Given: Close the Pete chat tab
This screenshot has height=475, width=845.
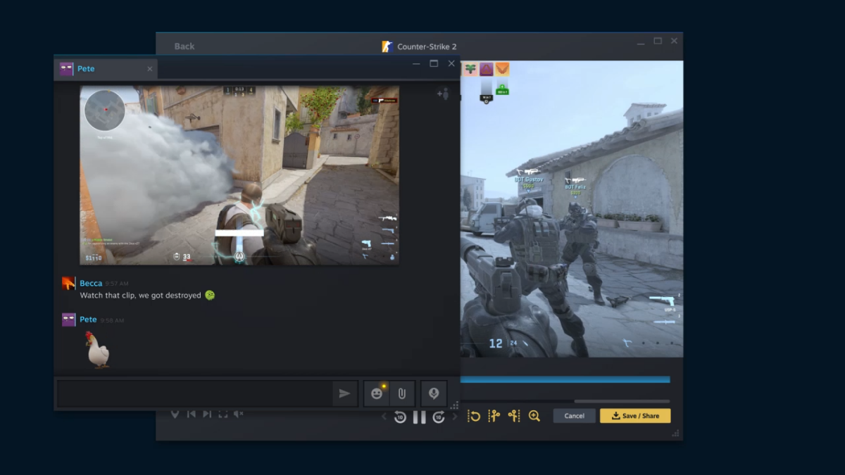Looking at the screenshot, I should tap(149, 69).
